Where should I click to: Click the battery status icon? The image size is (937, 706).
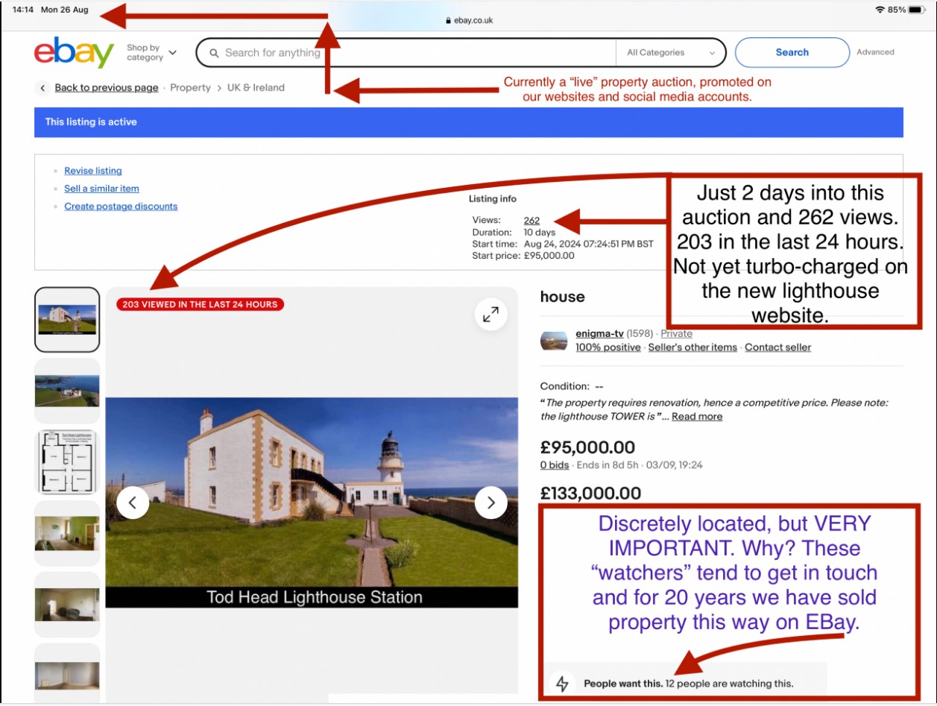917,10
